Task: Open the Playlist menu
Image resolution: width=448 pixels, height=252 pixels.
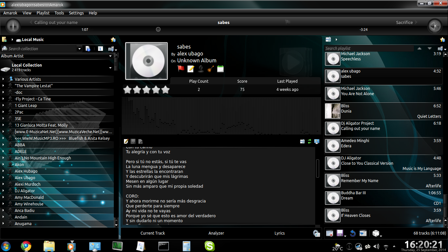Action: 43,13
